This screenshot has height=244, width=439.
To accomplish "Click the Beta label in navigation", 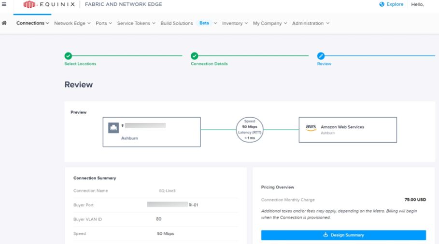I will tap(204, 23).
